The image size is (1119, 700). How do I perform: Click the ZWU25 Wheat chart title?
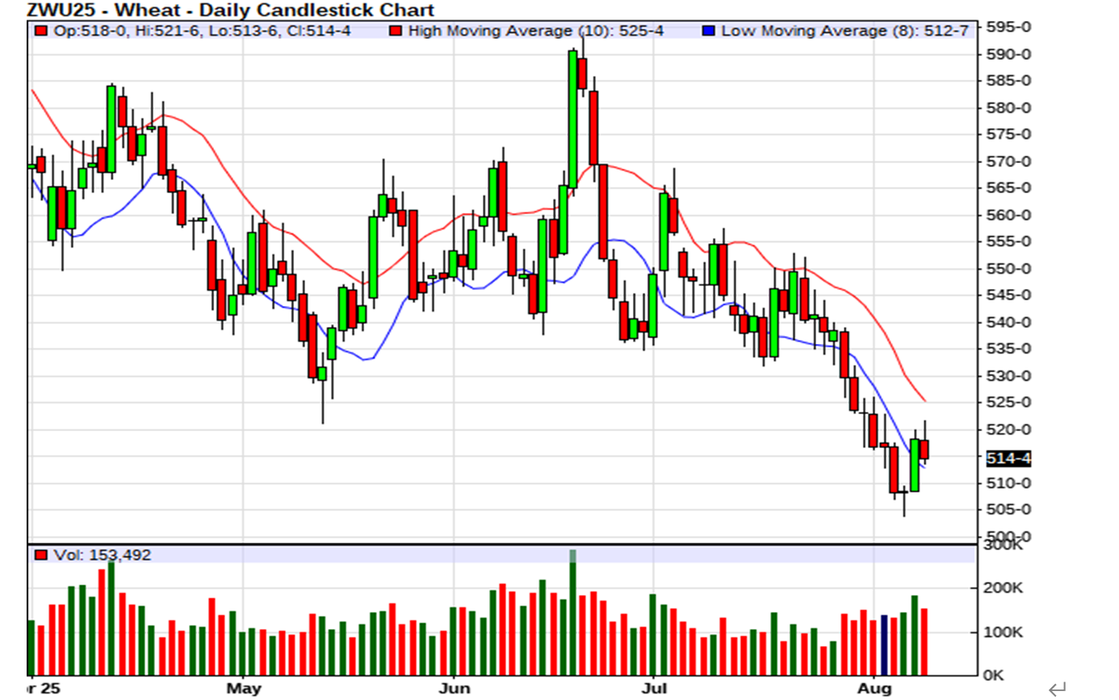point(230,10)
